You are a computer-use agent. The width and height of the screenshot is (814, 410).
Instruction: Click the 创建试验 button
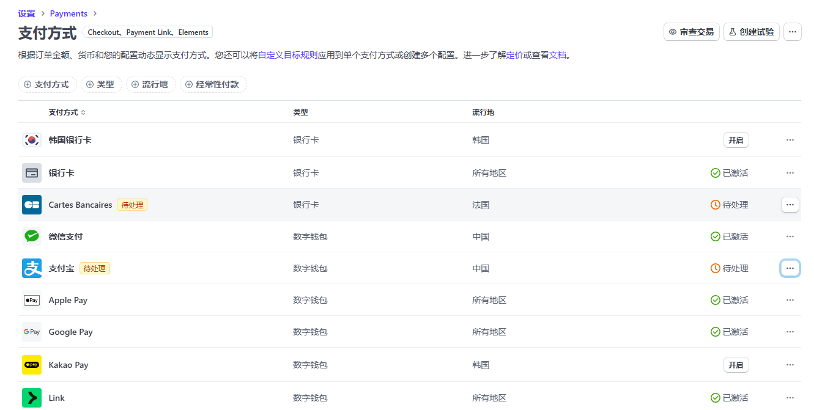[752, 32]
